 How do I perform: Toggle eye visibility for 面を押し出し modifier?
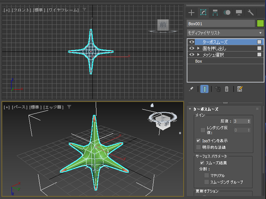click(x=192, y=48)
